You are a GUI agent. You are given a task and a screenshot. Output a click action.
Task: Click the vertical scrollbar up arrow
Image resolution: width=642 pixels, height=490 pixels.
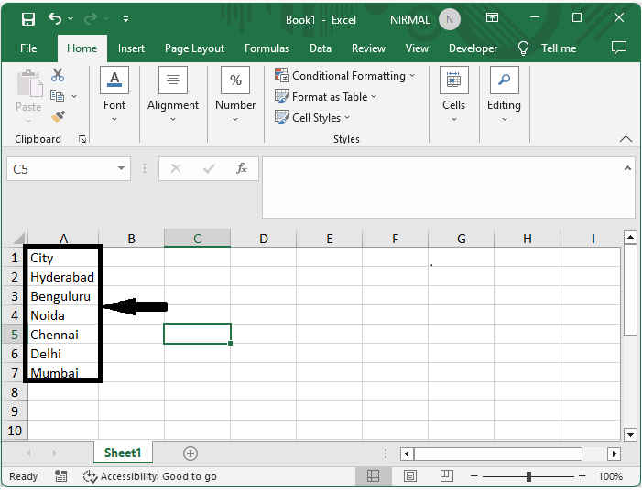click(x=630, y=237)
